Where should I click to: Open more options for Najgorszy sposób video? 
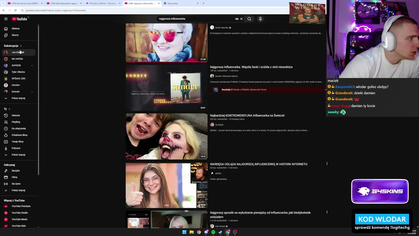(327, 212)
